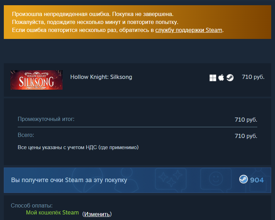Click the stars chat bubble background icon

point(170,179)
